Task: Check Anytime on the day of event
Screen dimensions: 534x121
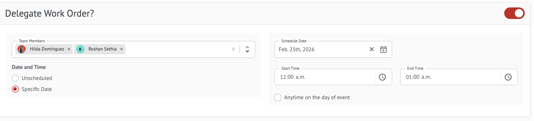Action: [x=278, y=97]
